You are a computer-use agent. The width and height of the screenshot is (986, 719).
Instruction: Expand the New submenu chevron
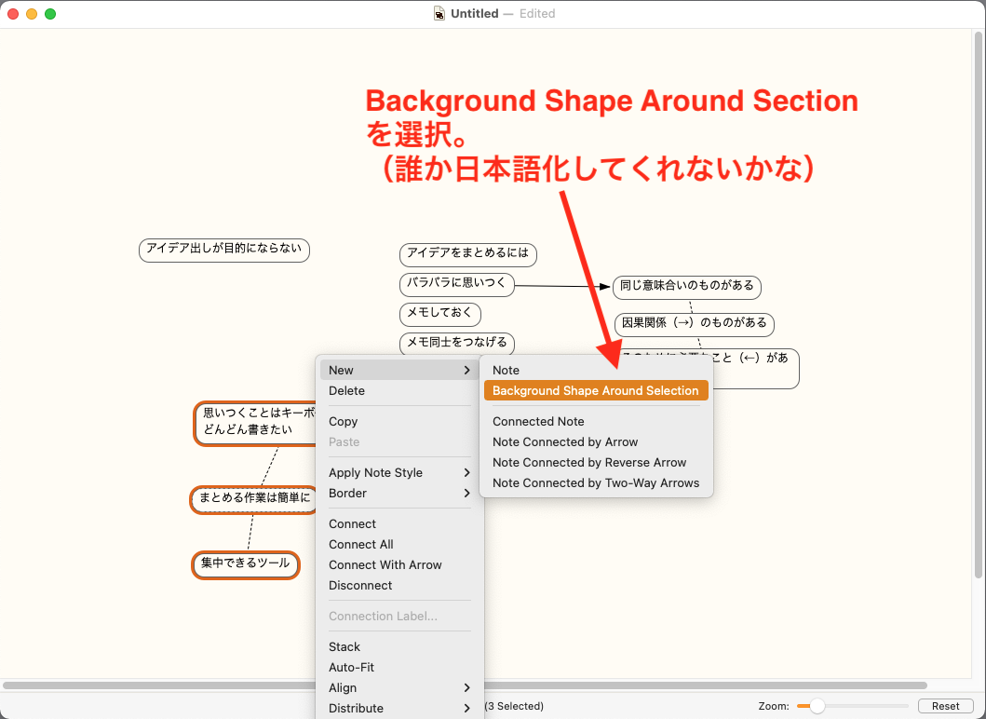pyautogui.click(x=466, y=371)
